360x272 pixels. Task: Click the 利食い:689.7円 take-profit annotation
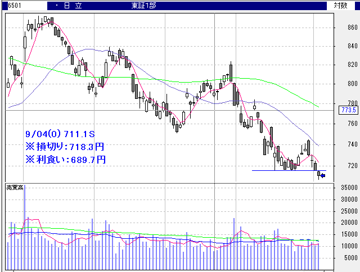click(65, 159)
